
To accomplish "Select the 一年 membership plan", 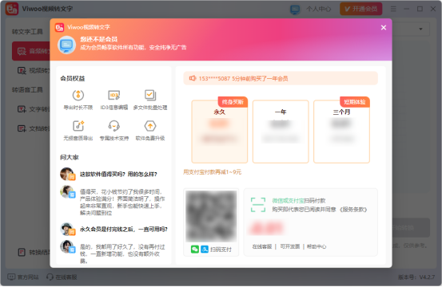I will click(281, 132).
